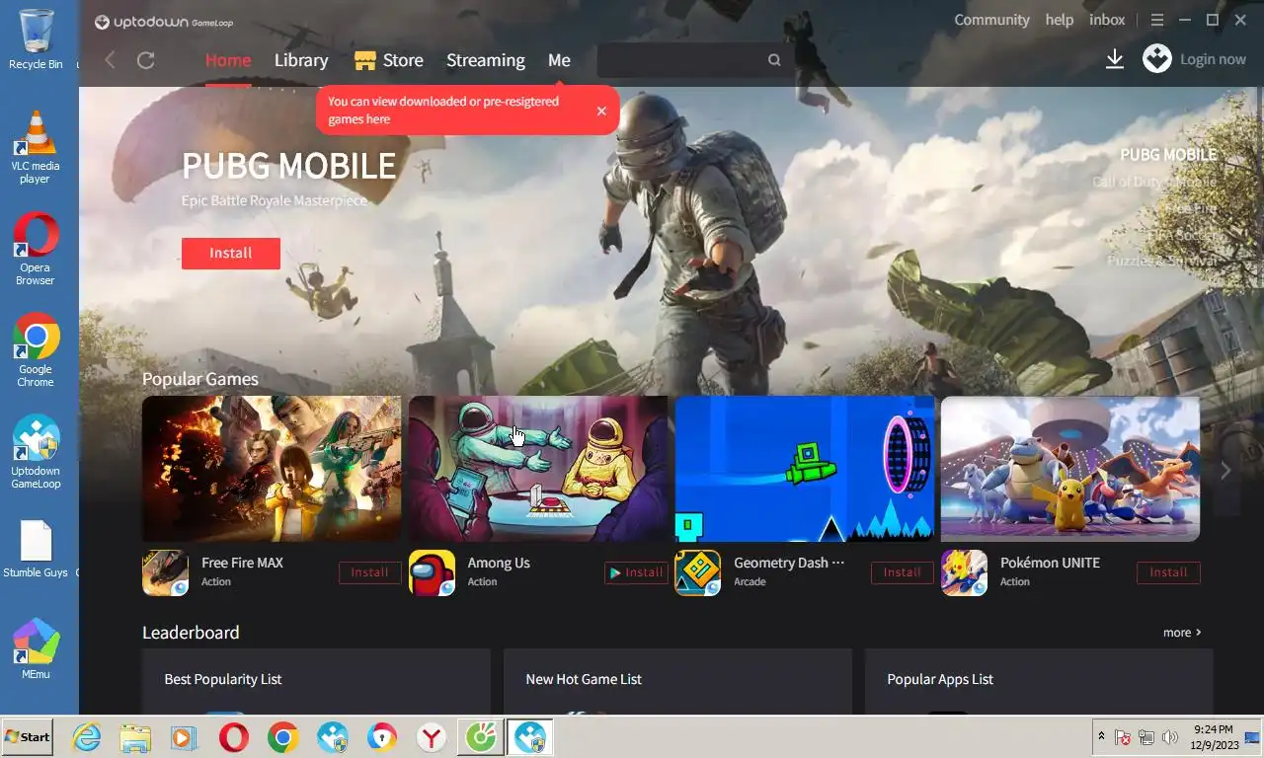Open the Store tab

tap(389, 60)
